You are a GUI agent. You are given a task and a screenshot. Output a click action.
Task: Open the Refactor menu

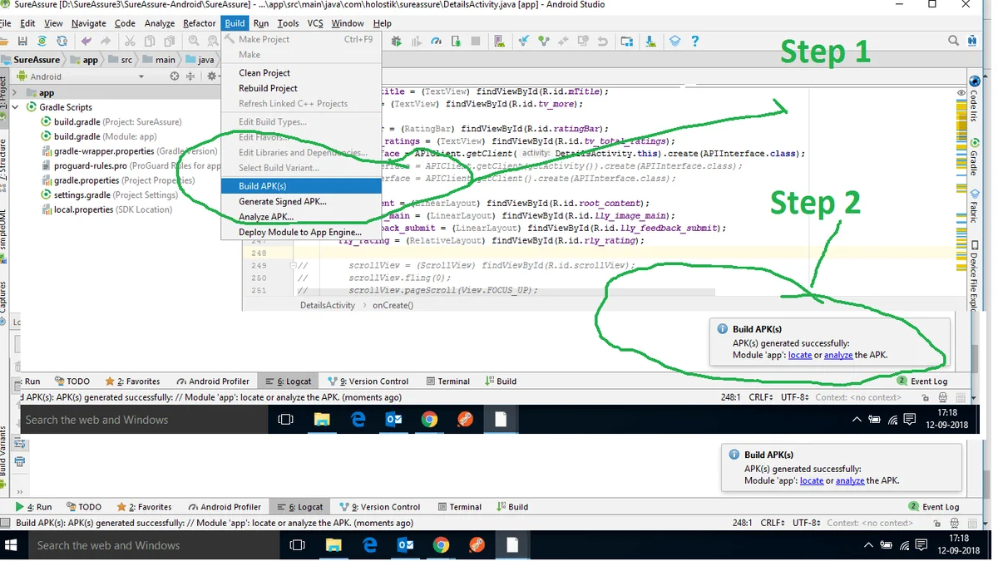coord(200,23)
